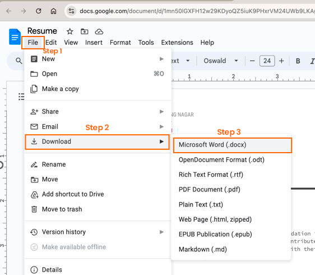Download as OpenDocument Format (.odt)

(231, 160)
